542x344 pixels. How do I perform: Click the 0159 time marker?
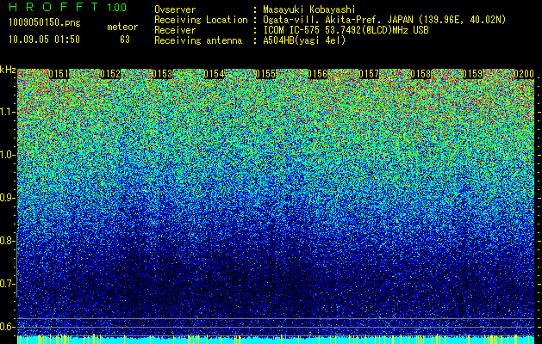(x=472, y=74)
